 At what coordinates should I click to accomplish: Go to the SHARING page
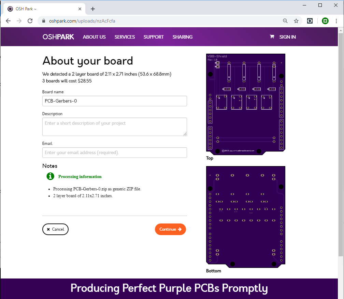pos(182,37)
